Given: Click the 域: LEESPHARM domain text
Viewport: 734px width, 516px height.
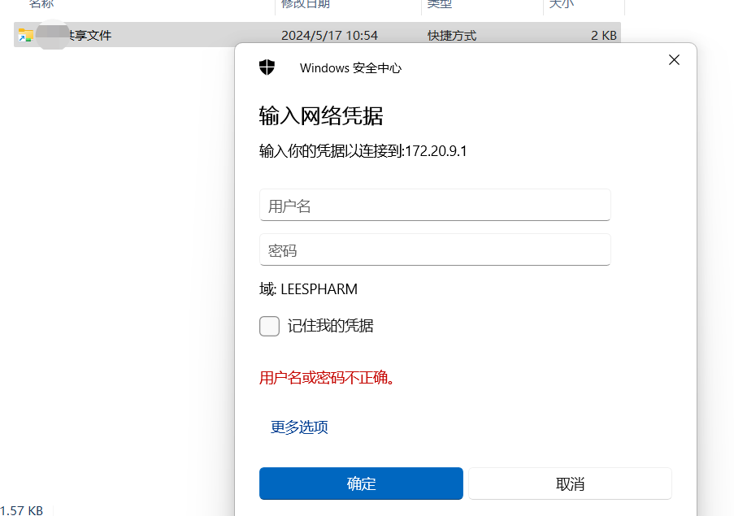Looking at the screenshot, I should pos(309,289).
